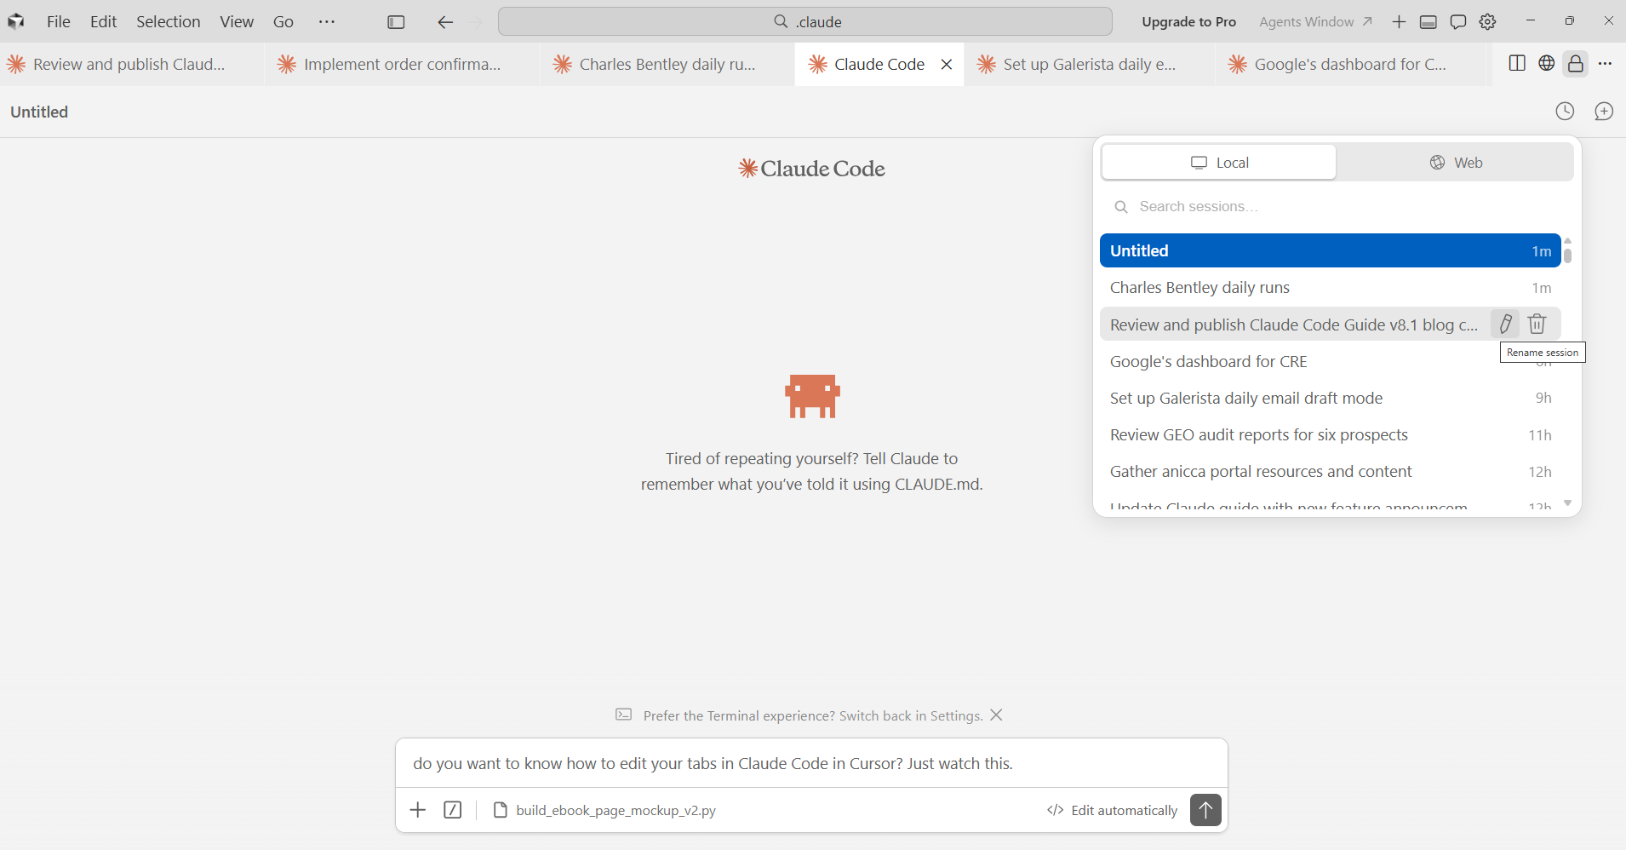Click the session list scroll up arrow
Screen dimensions: 1626x850
coord(1567,241)
